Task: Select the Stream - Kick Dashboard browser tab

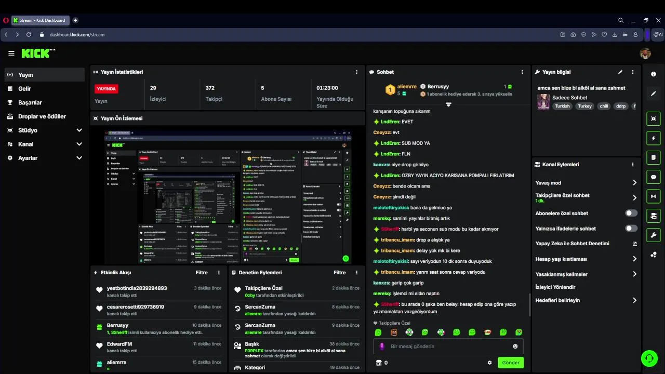Action: click(x=41, y=20)
